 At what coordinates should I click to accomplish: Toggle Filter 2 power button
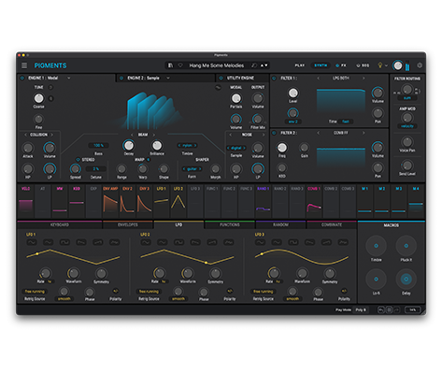274,133
